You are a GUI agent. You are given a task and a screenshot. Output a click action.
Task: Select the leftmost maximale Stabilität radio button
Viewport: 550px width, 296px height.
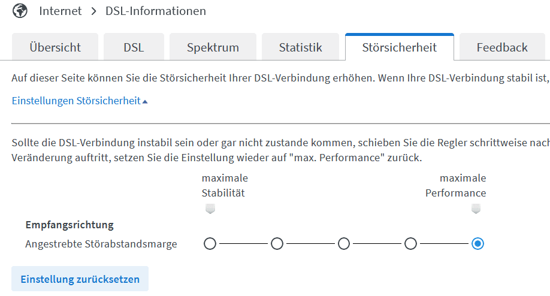[x=210, y=244]
